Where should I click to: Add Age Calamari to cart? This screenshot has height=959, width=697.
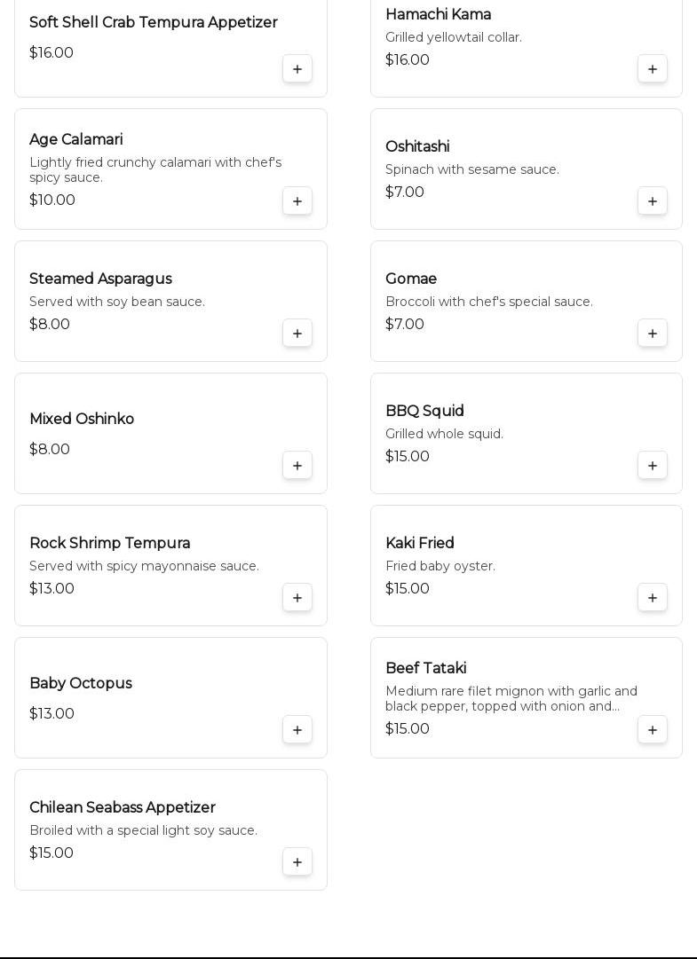[x=297, y=201]
